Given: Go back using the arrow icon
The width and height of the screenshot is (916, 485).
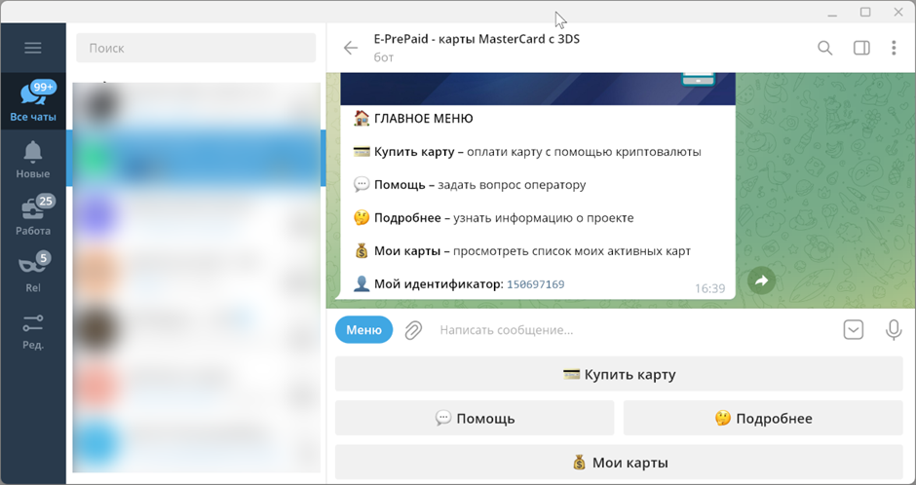Looking at the screenshot, I should pyautogui.click(x=351, y=48).
